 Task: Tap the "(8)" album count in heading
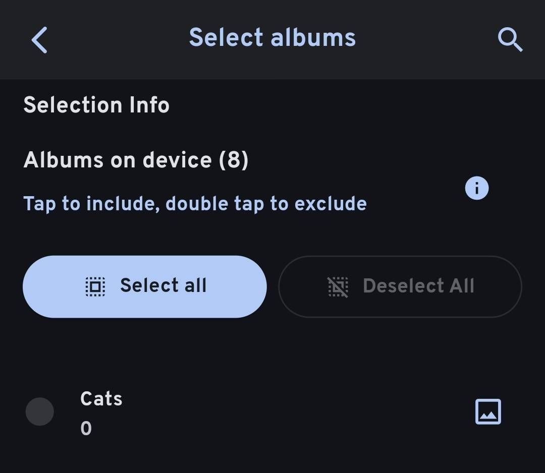[233, 160]
